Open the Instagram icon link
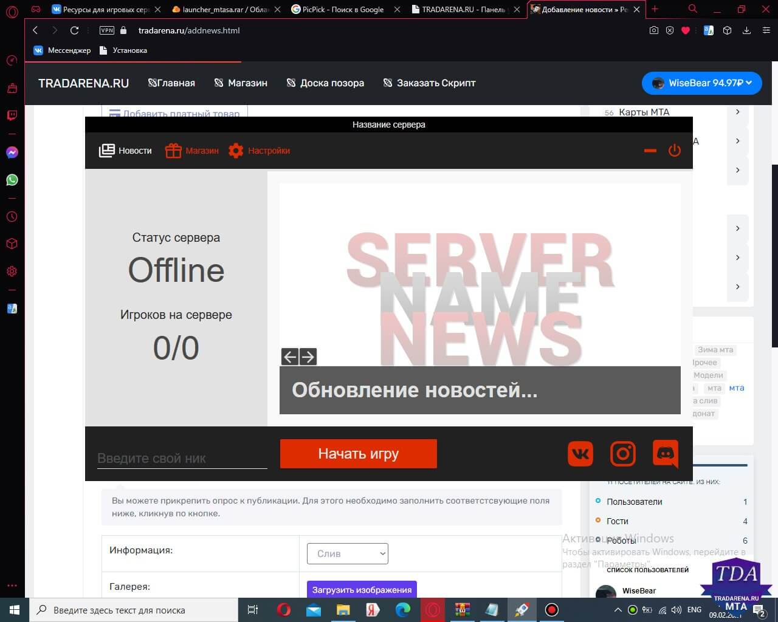This screenshot has height=622, width=778. coord(623,454)
